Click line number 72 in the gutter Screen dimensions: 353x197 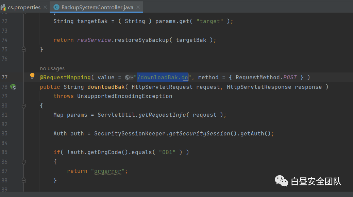(x=4, y=21)
